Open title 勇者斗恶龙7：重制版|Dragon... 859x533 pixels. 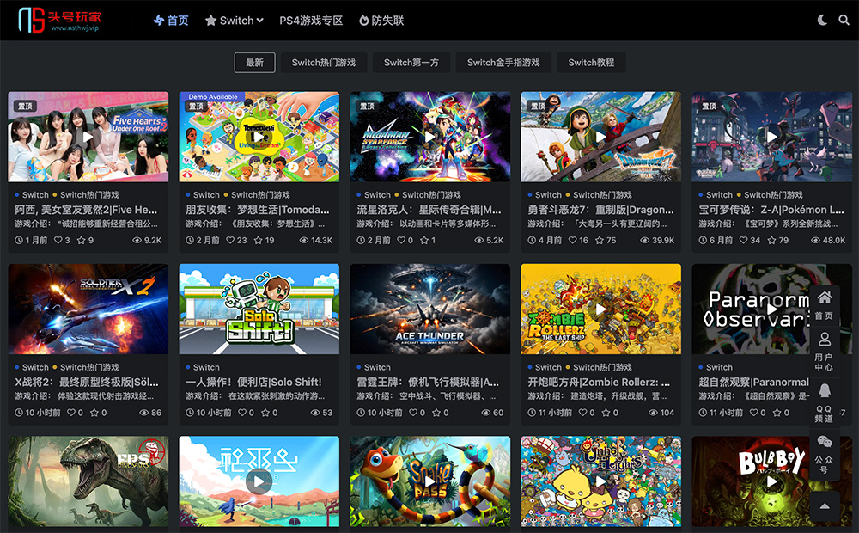pyautogui.click(x=601, y=210)
